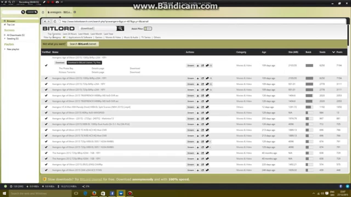This screenshot has height=197, width=351.
Task: Click the BitLord magnifier search button
Action: click(120, 28)
